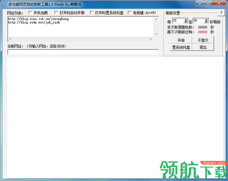Click URL list scroll right arrow
Screen dimensions: 228x181
click(x=151, y=39)
